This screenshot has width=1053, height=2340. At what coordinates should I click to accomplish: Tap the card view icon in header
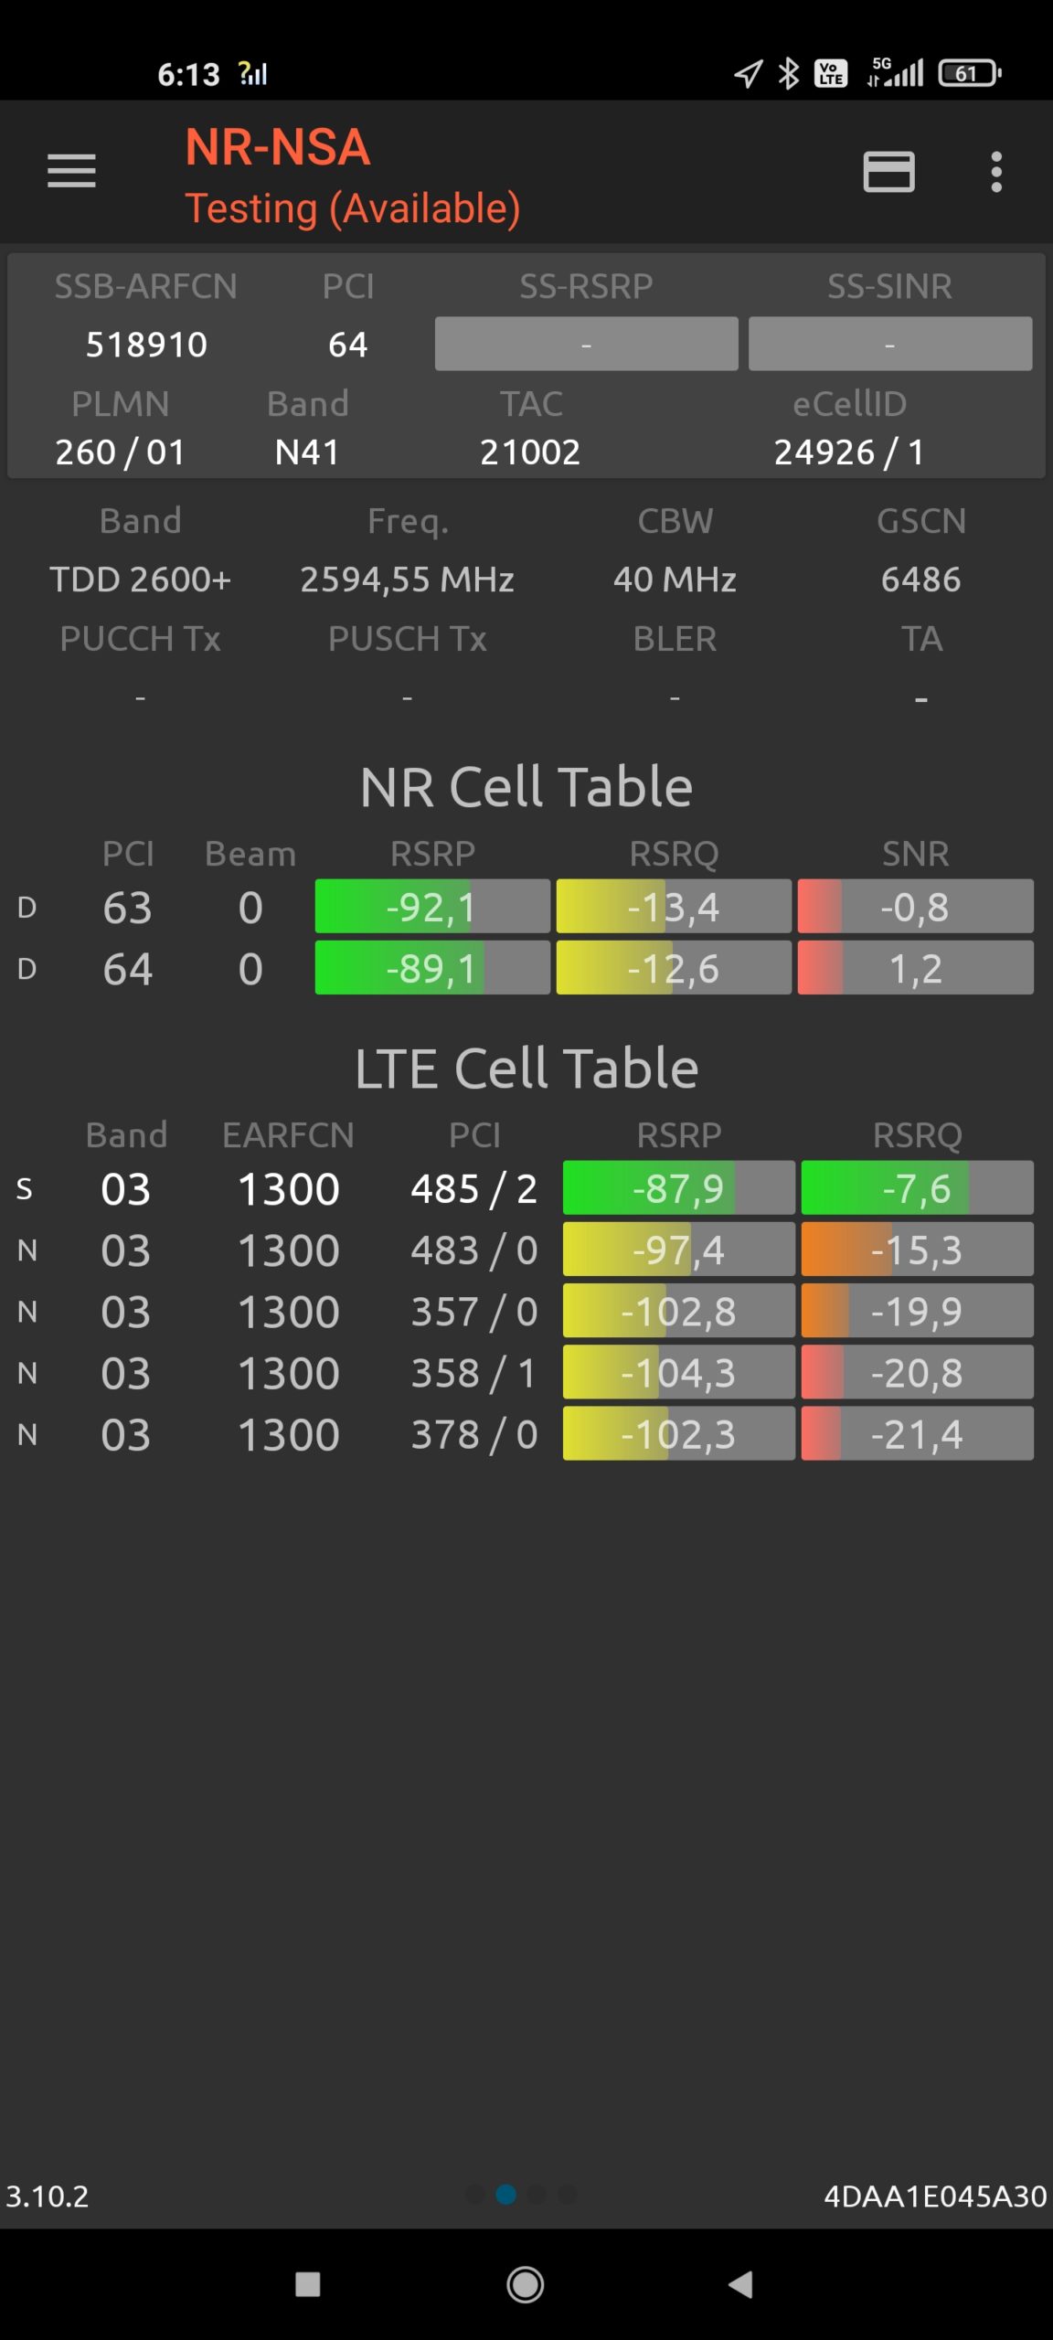[888, 172]
